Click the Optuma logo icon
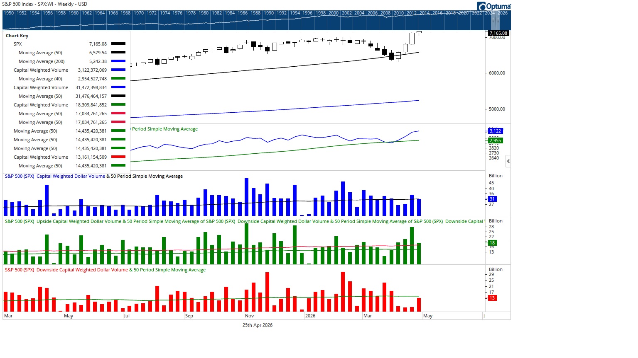 pos(481,6)
